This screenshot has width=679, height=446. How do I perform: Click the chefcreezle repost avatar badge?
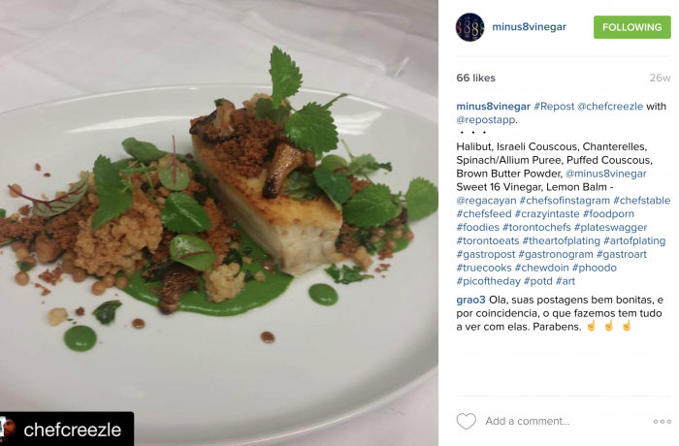coord(8,429)
